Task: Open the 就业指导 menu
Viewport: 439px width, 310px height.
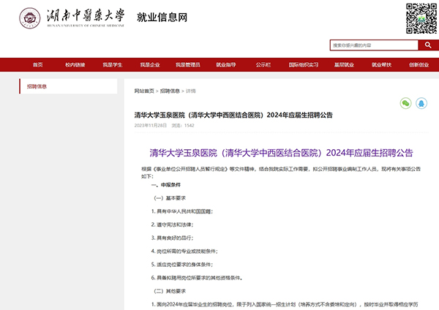Action: pyautogui.click(x=225, y=64)
